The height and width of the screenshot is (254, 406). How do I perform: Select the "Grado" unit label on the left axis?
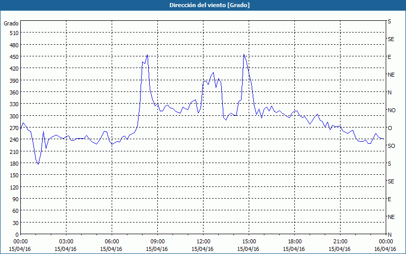[11, 23]
